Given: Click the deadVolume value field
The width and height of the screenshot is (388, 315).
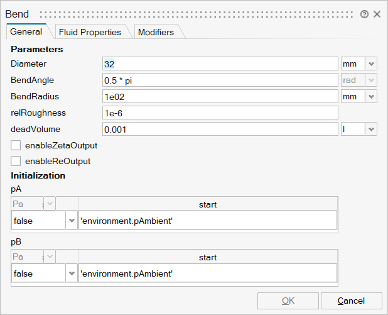Looking at the screenshot, I should [x=220, y=129].
